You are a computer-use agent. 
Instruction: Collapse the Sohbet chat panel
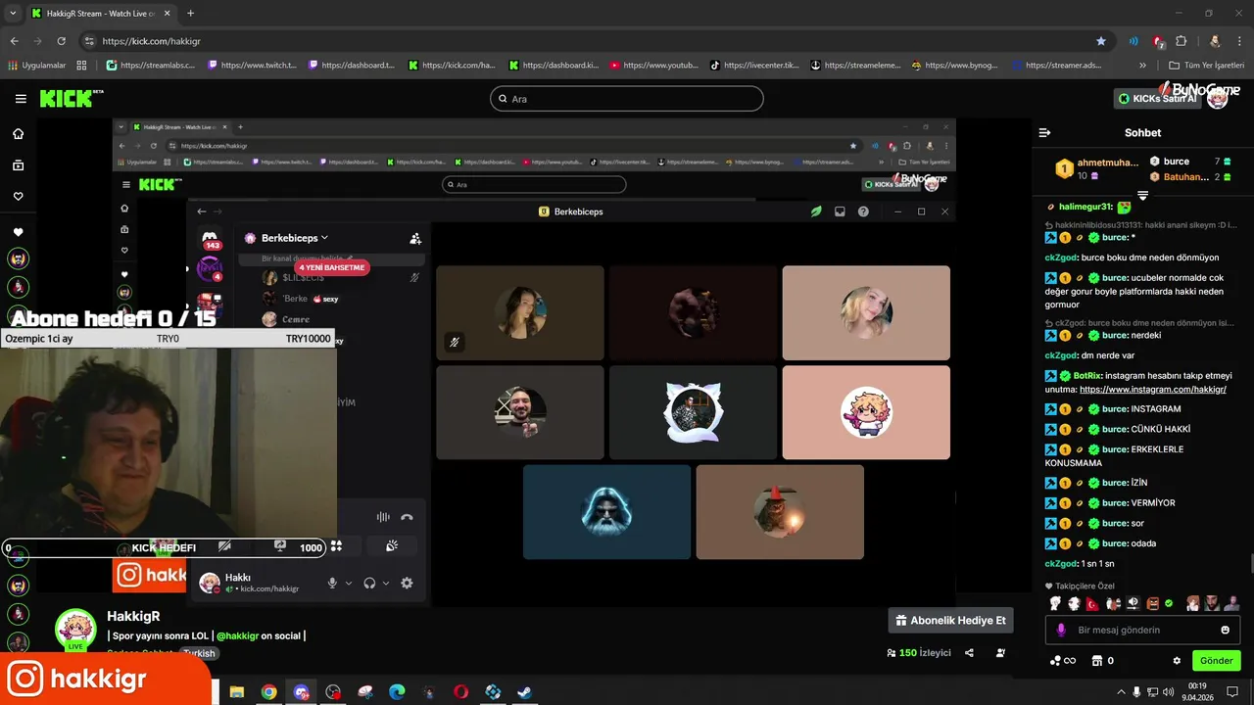pos(1044,132)
